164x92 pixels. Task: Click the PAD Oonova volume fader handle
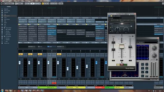tap(68, 69)
